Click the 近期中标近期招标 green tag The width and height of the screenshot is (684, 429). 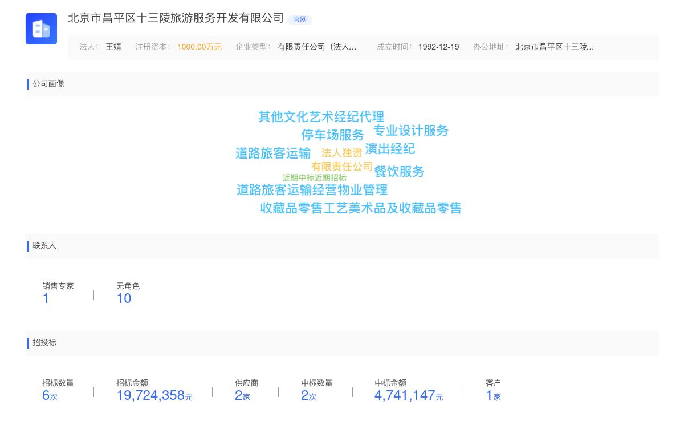pos(314,178)
